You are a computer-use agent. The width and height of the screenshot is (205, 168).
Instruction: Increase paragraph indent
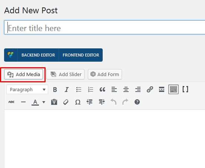[102, 102]
